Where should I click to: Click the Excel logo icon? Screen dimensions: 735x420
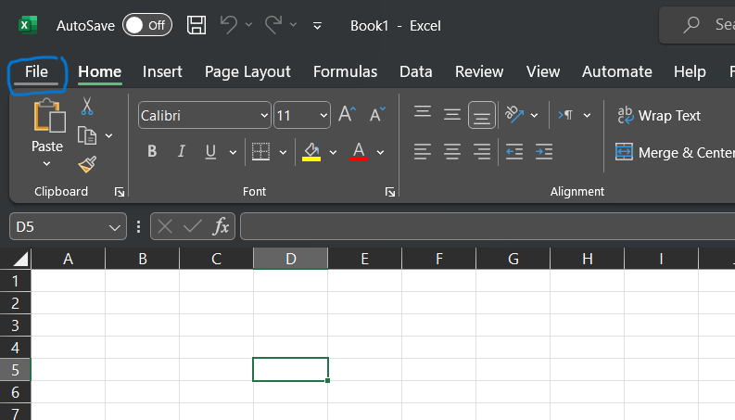point(28,25)
